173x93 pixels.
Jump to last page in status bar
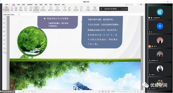point(29,91)
